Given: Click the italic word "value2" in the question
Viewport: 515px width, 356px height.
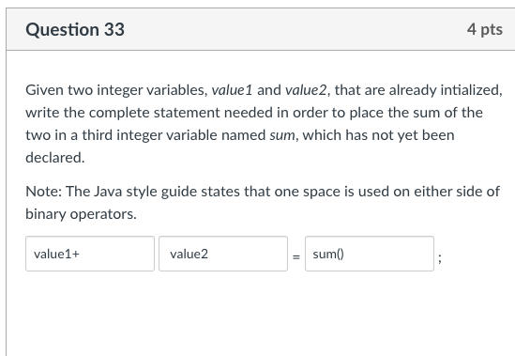Looking at the screenshot, I should pos(306,90).
